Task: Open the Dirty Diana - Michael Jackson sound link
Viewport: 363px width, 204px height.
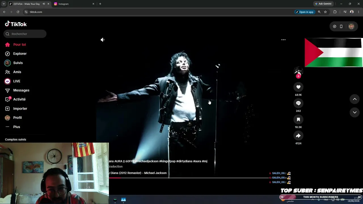Action: tap(138, 173)
